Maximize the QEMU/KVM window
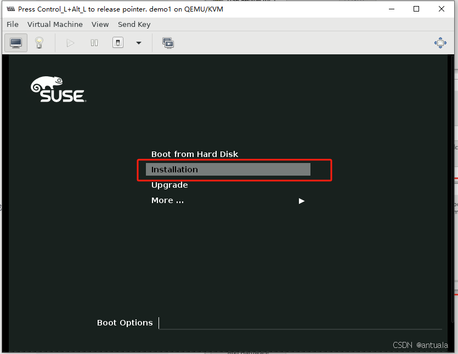This screenshot has width=458, height=354. (x=416, y=9)
